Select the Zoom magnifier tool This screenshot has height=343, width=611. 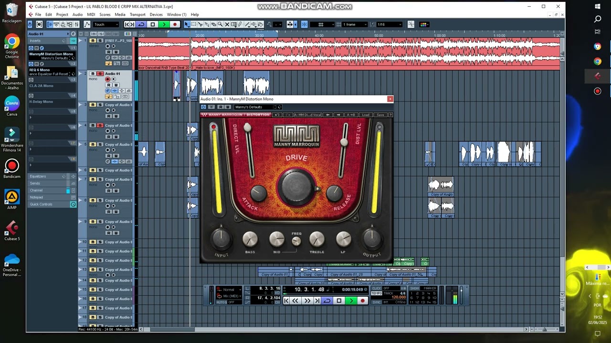click(x=220, y=24)
